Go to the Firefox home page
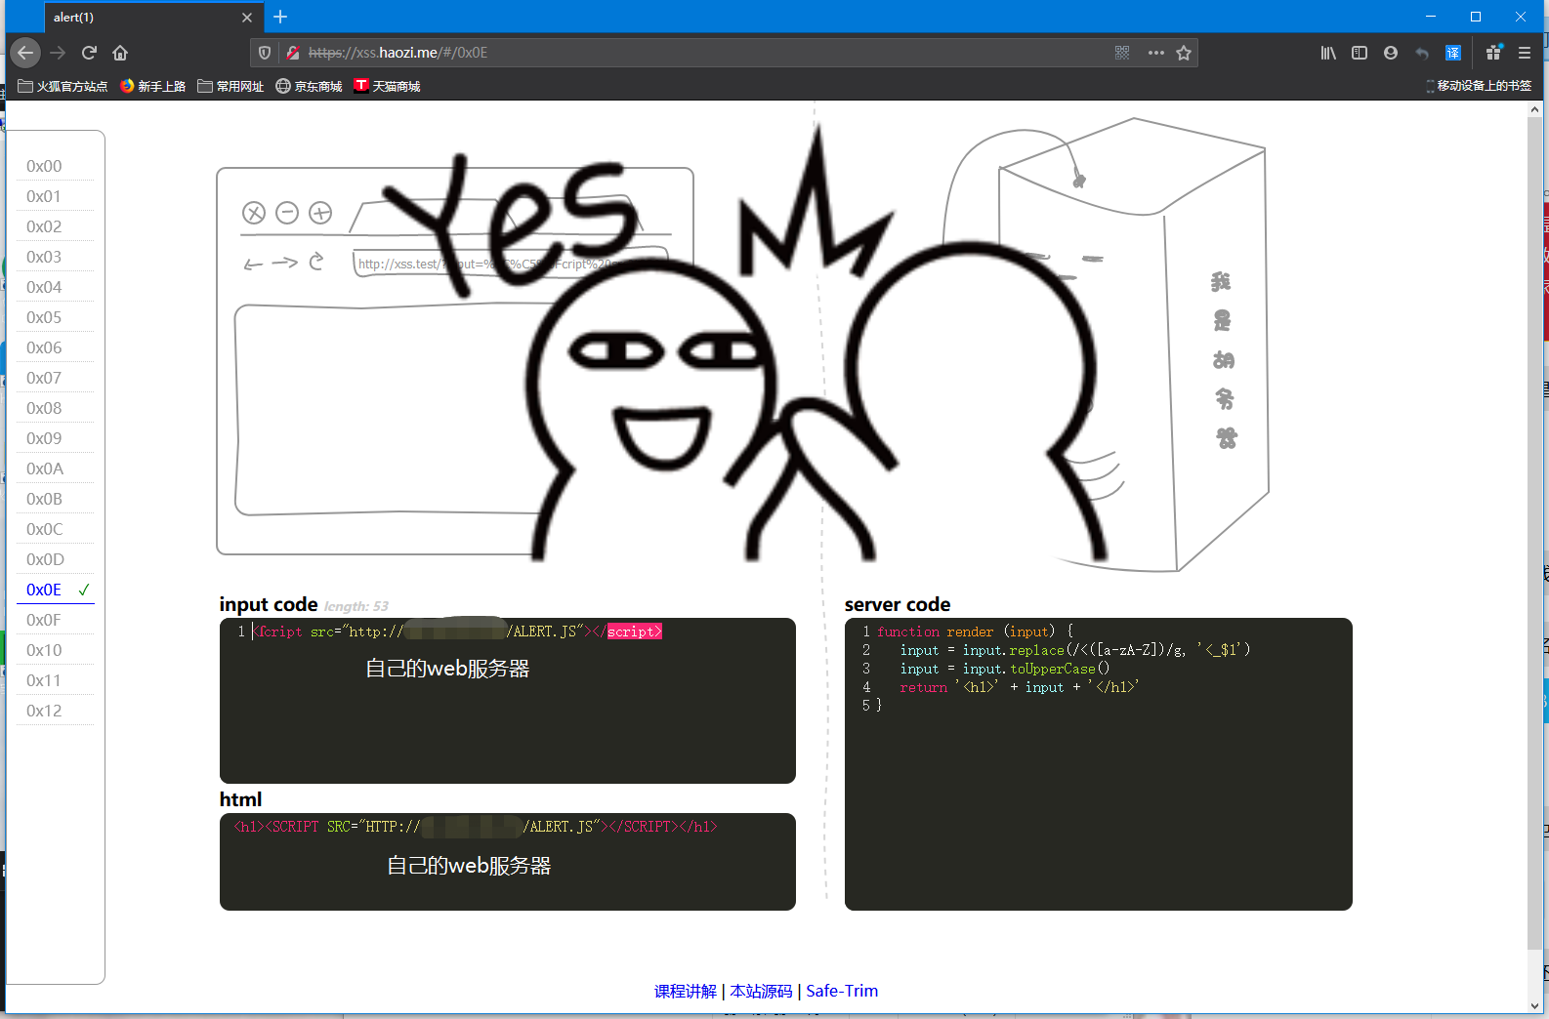Image resolution: width=1549 pixels, height=1019 pixels. click(x=120, y=53)
